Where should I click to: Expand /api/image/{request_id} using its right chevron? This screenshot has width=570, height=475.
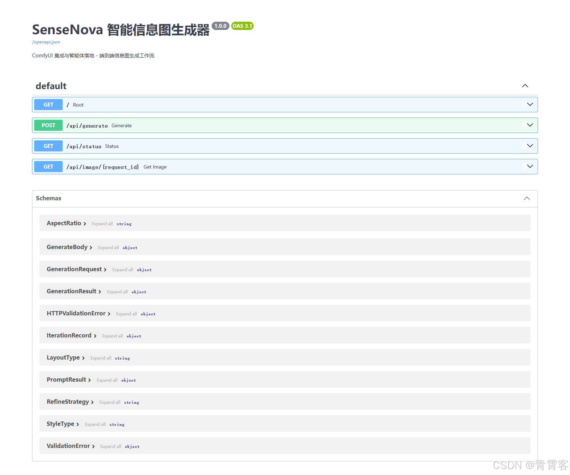(x=530, y=166)
